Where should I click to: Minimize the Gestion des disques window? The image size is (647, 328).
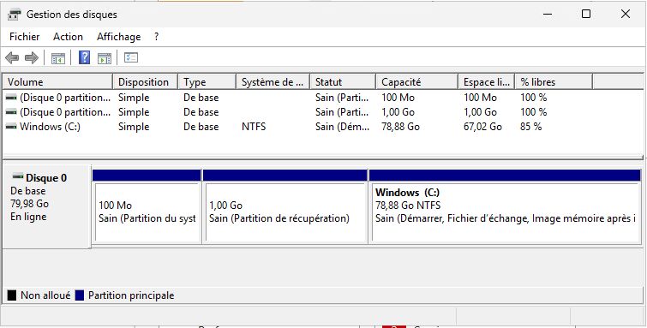(x=548, y=14)
